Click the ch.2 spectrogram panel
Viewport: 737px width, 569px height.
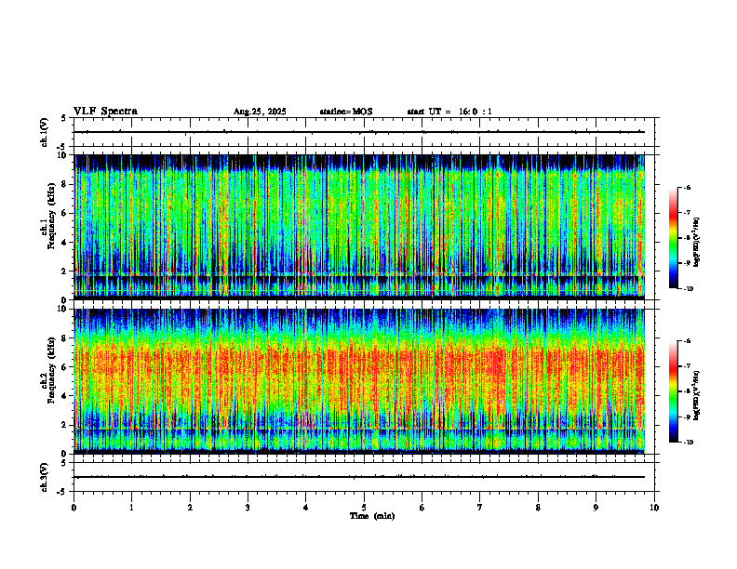[x=359, y=381]
